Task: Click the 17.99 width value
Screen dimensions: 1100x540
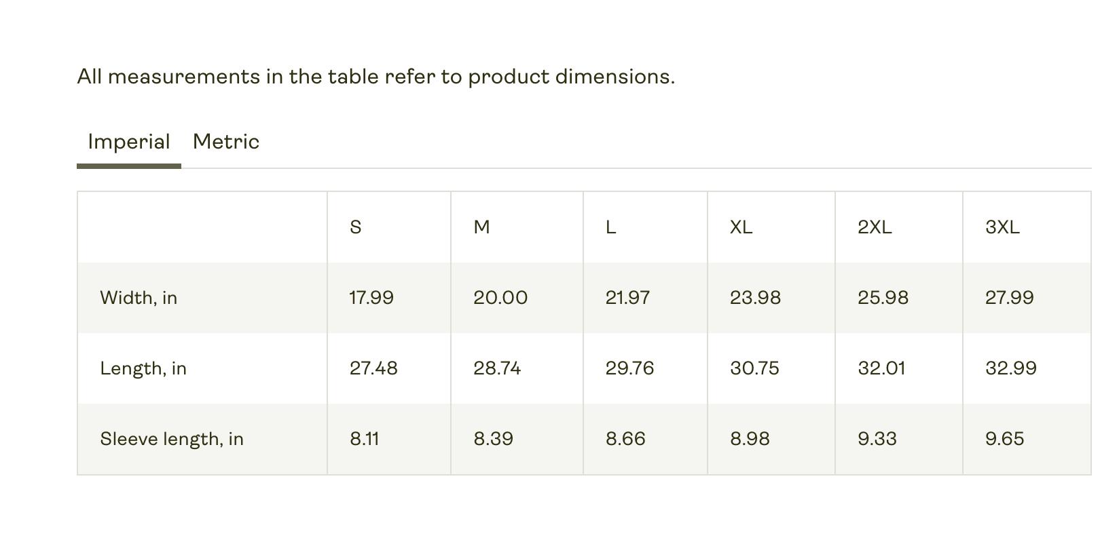Action: point(371,298)
